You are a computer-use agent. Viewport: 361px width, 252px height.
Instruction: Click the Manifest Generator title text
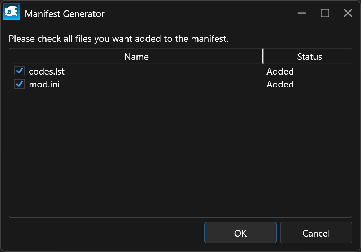pos(64,14)
